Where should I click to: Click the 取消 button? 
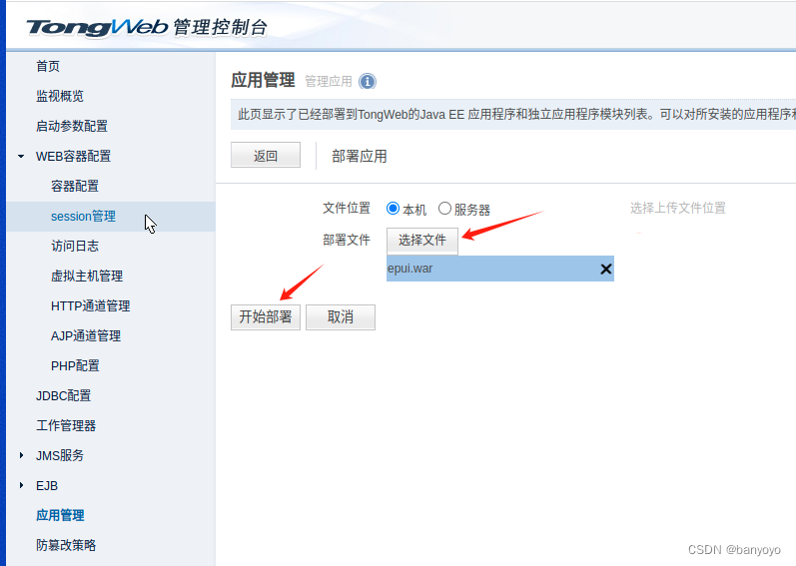pos(341,317)
